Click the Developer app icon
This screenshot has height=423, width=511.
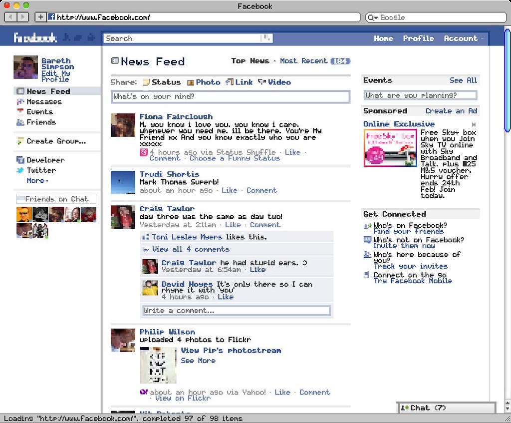[x=20, y=160]
